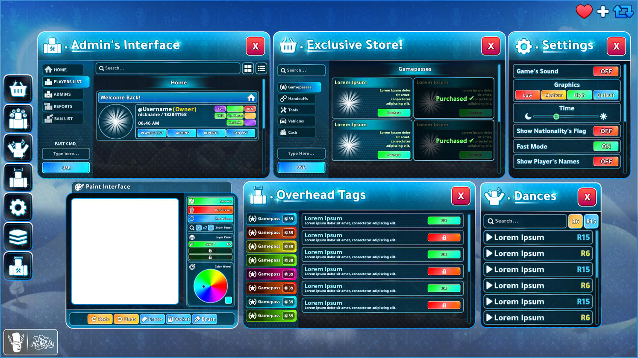This screenshot has width=638, height=358.
Task: Open the dances icon in left sidebar
Action: click(x=18, y=148)
